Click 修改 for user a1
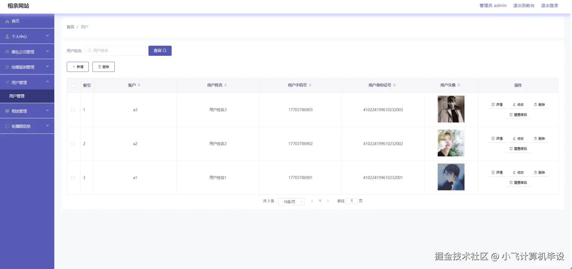Screen dimensions: 572x269 [518, 173]
